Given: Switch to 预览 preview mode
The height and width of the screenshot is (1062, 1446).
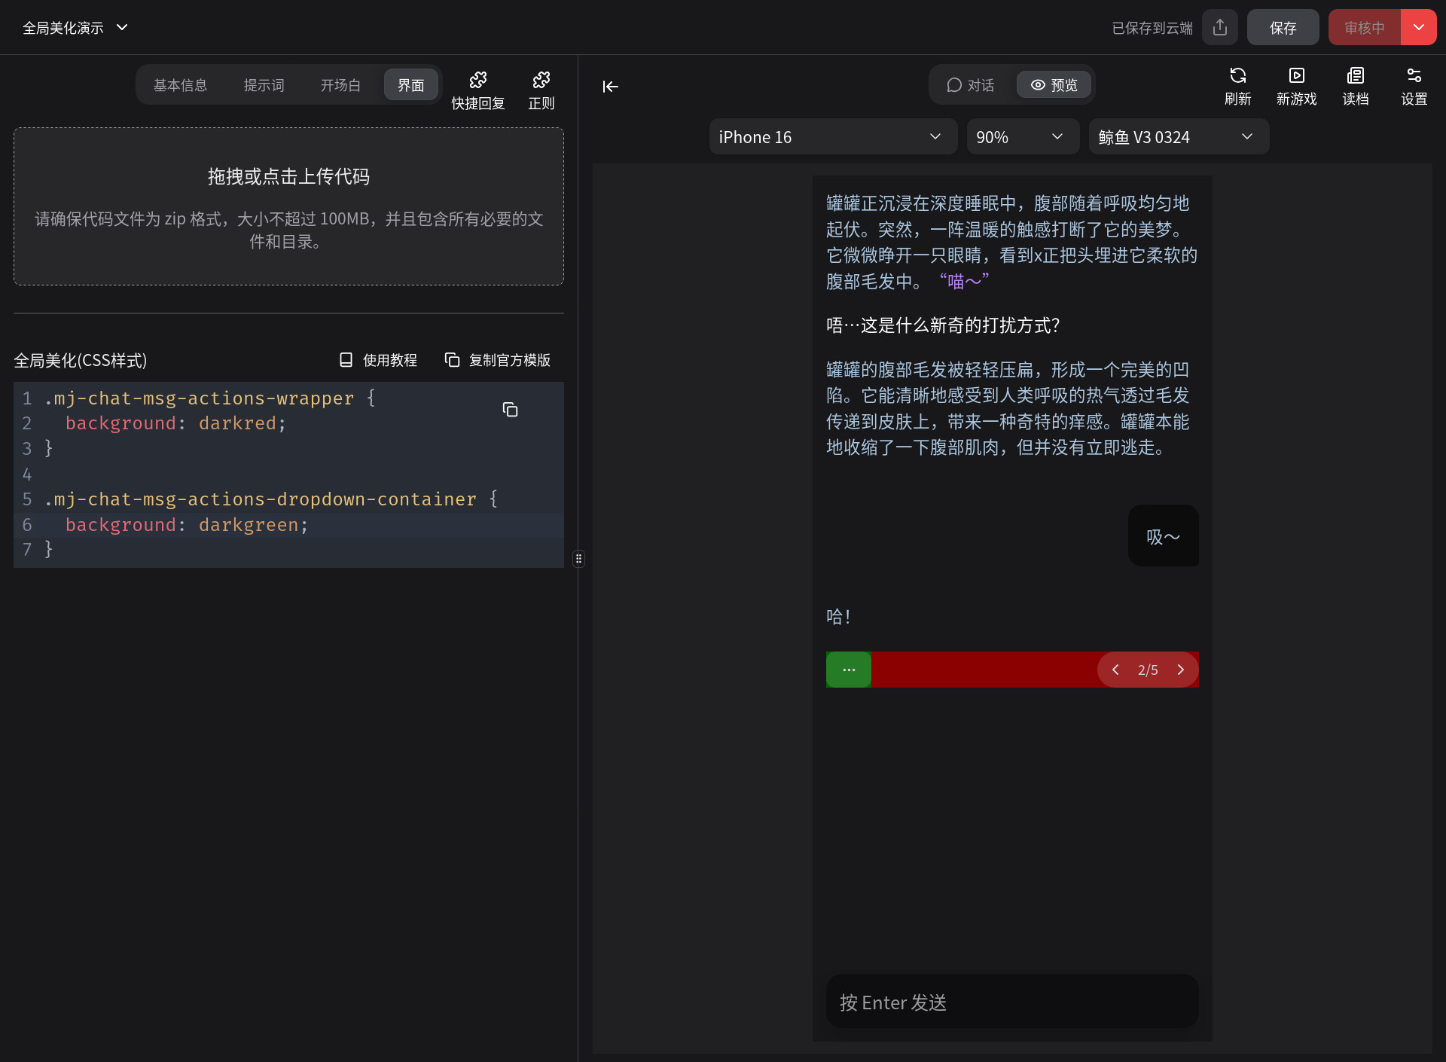Looking at the screenshot, I should [x=1054, y=85].
